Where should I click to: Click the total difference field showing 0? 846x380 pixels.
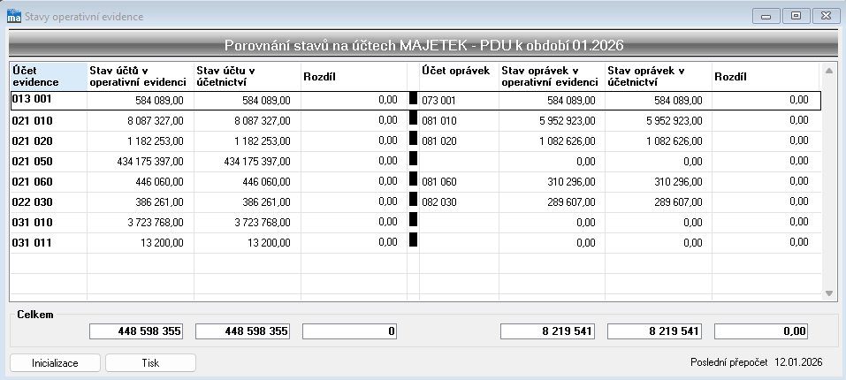pos(349,331)
